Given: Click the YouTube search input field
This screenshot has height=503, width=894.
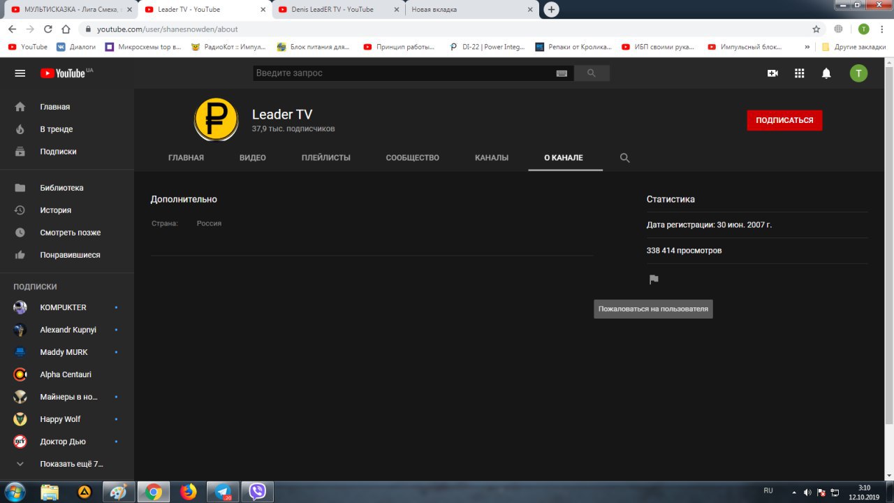Looking at the screenshot, I should [404, 73].
